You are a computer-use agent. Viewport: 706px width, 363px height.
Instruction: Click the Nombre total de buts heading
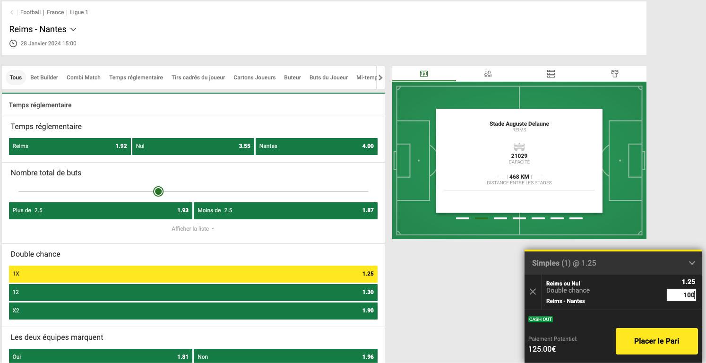pyautogui.click(x=46, y=173)
